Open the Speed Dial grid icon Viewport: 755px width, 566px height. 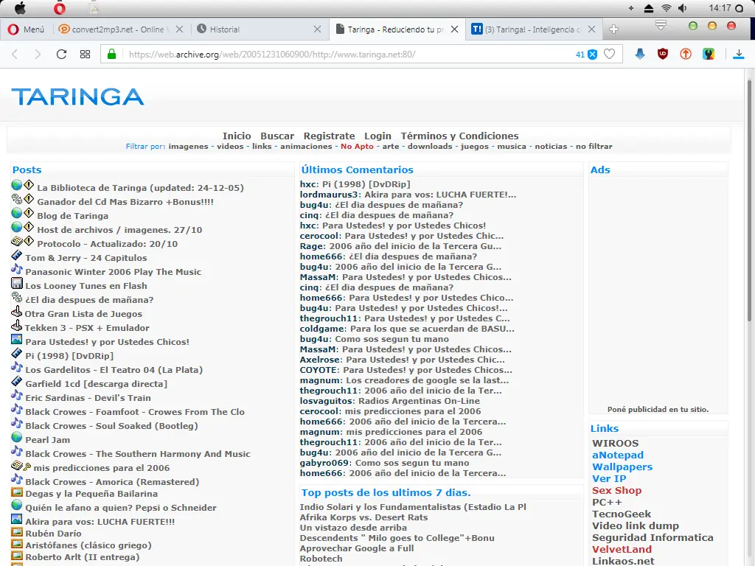pos(85,55)
